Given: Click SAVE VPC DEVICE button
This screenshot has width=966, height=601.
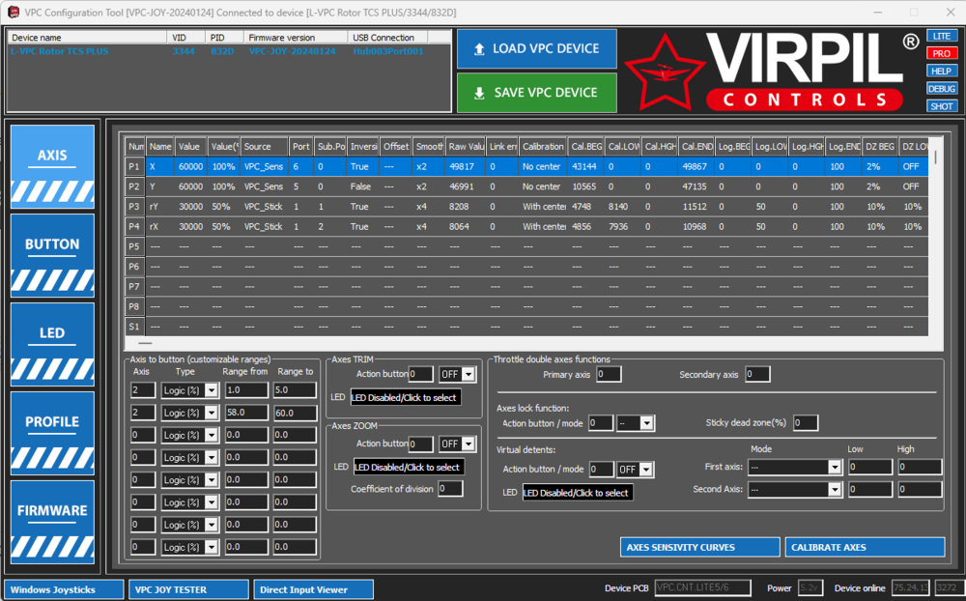Looking at the screenshot, I should (536, 93).
